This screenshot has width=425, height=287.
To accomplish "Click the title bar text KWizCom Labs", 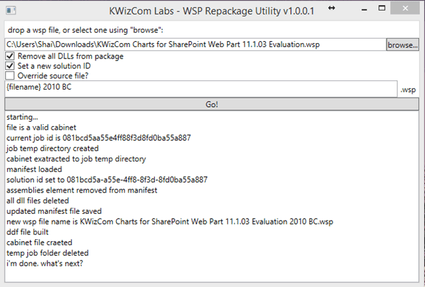I will 141,11.
